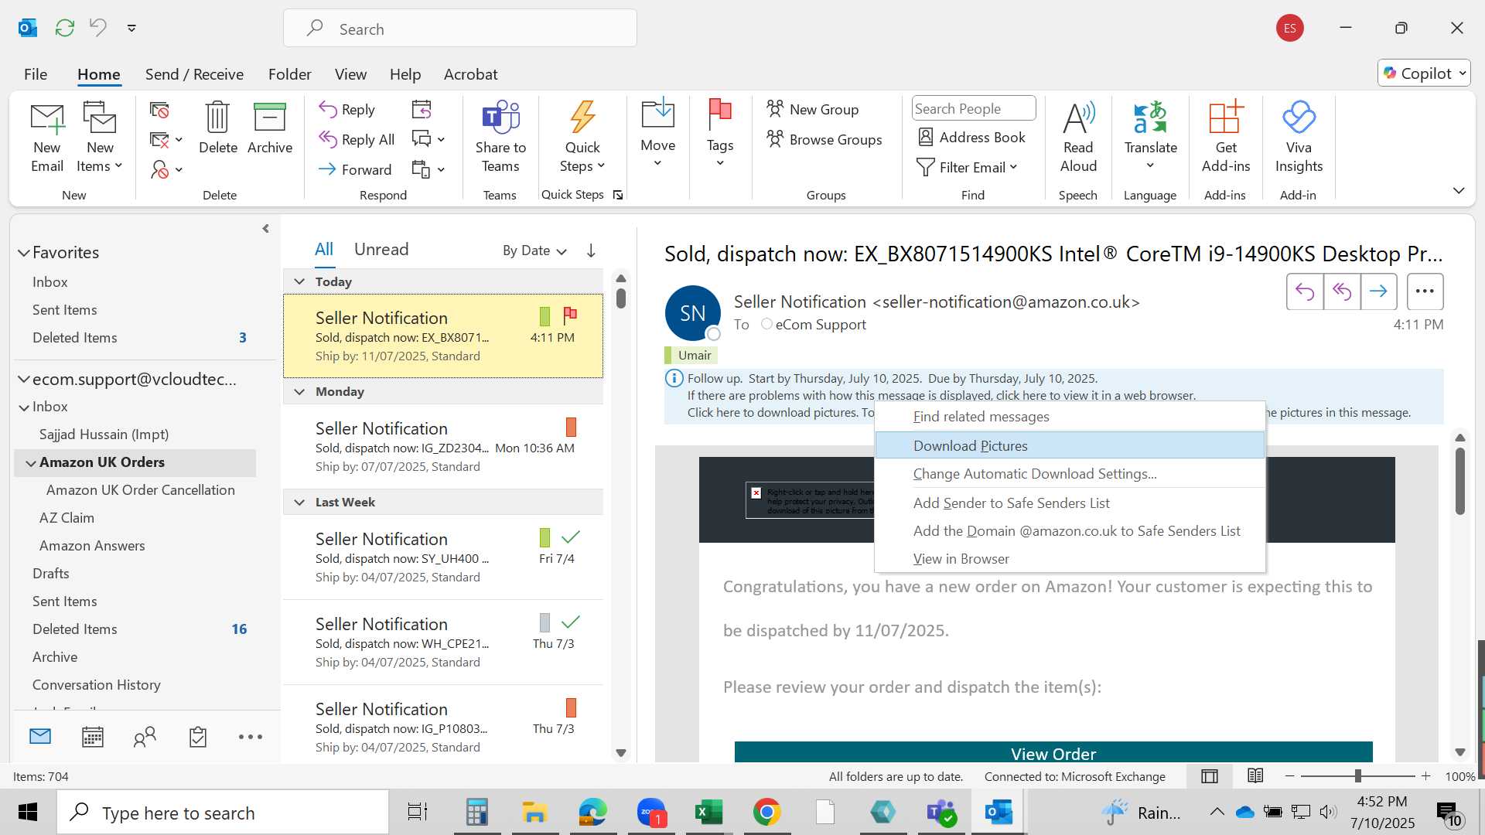This screenshot has height=835, width=1485.
Task: Choose View in Browser menu entry
Action: (1070, 559)
